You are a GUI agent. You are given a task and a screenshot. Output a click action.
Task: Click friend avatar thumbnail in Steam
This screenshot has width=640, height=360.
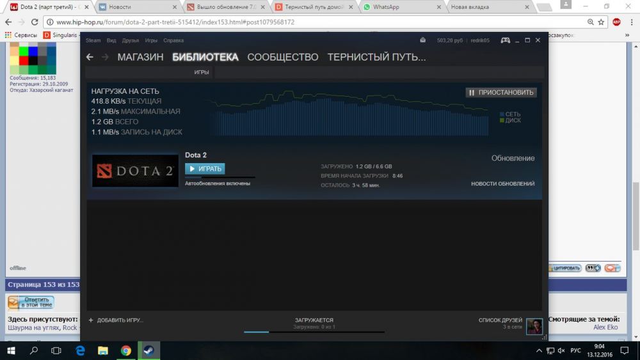534,326
